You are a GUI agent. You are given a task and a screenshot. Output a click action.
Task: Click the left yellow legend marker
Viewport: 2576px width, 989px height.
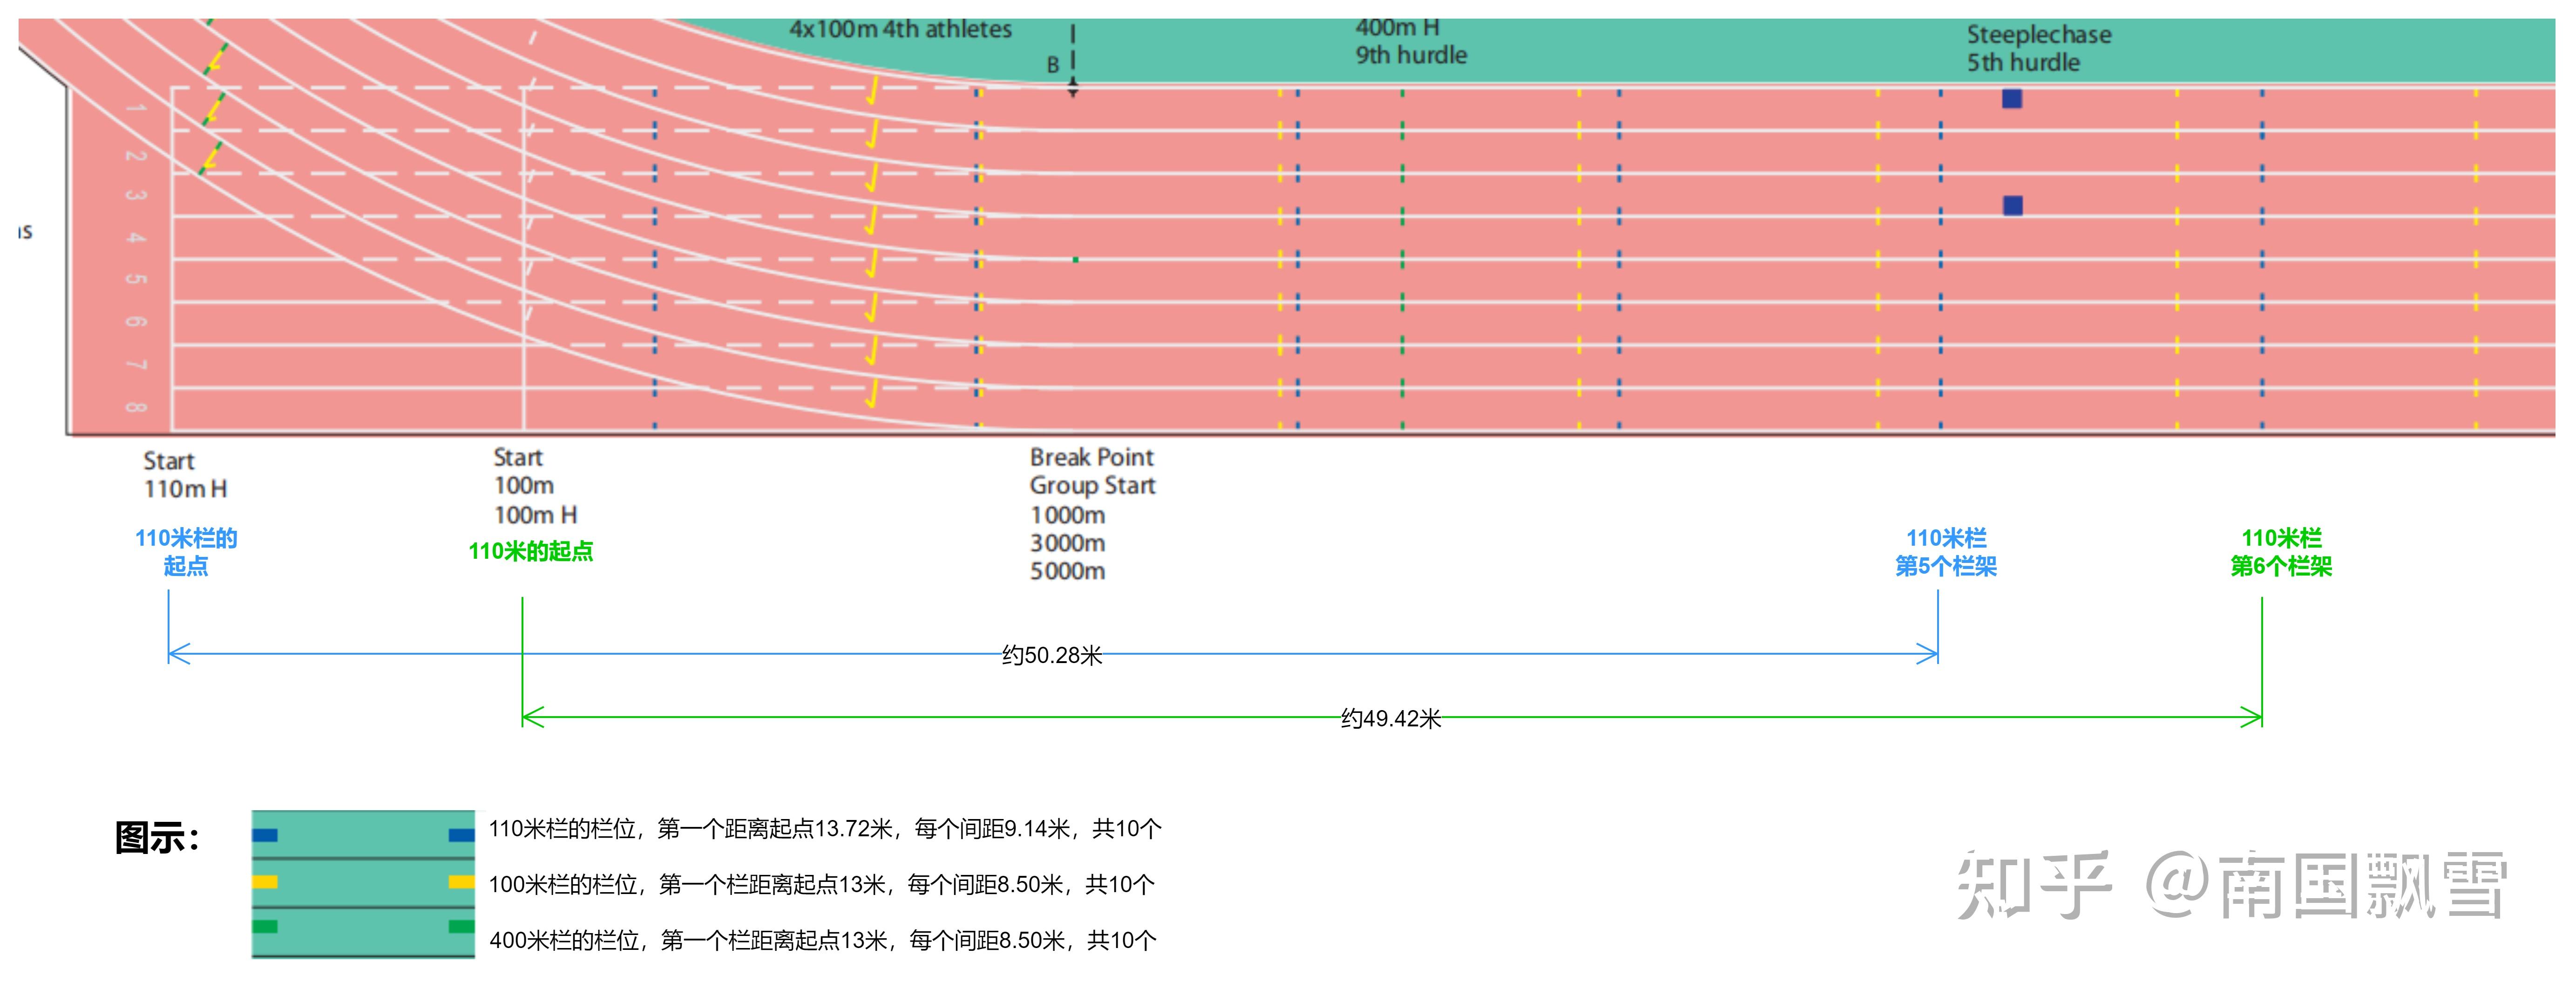point(265,882)
